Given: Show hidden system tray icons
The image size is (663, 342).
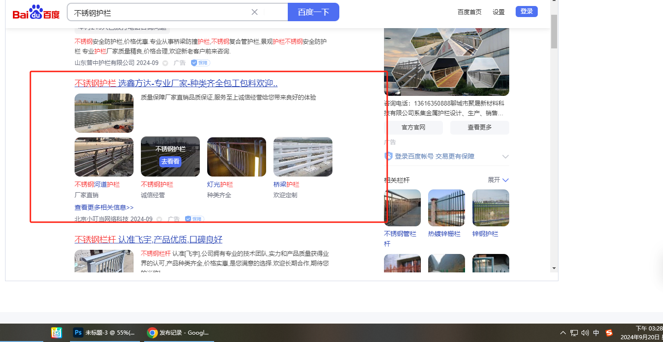Looking at the screenshot, I should point(563,333).
